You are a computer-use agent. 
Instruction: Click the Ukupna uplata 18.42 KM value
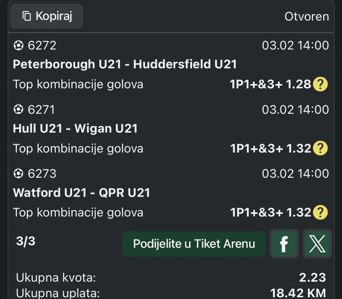[x=298, y=293]
